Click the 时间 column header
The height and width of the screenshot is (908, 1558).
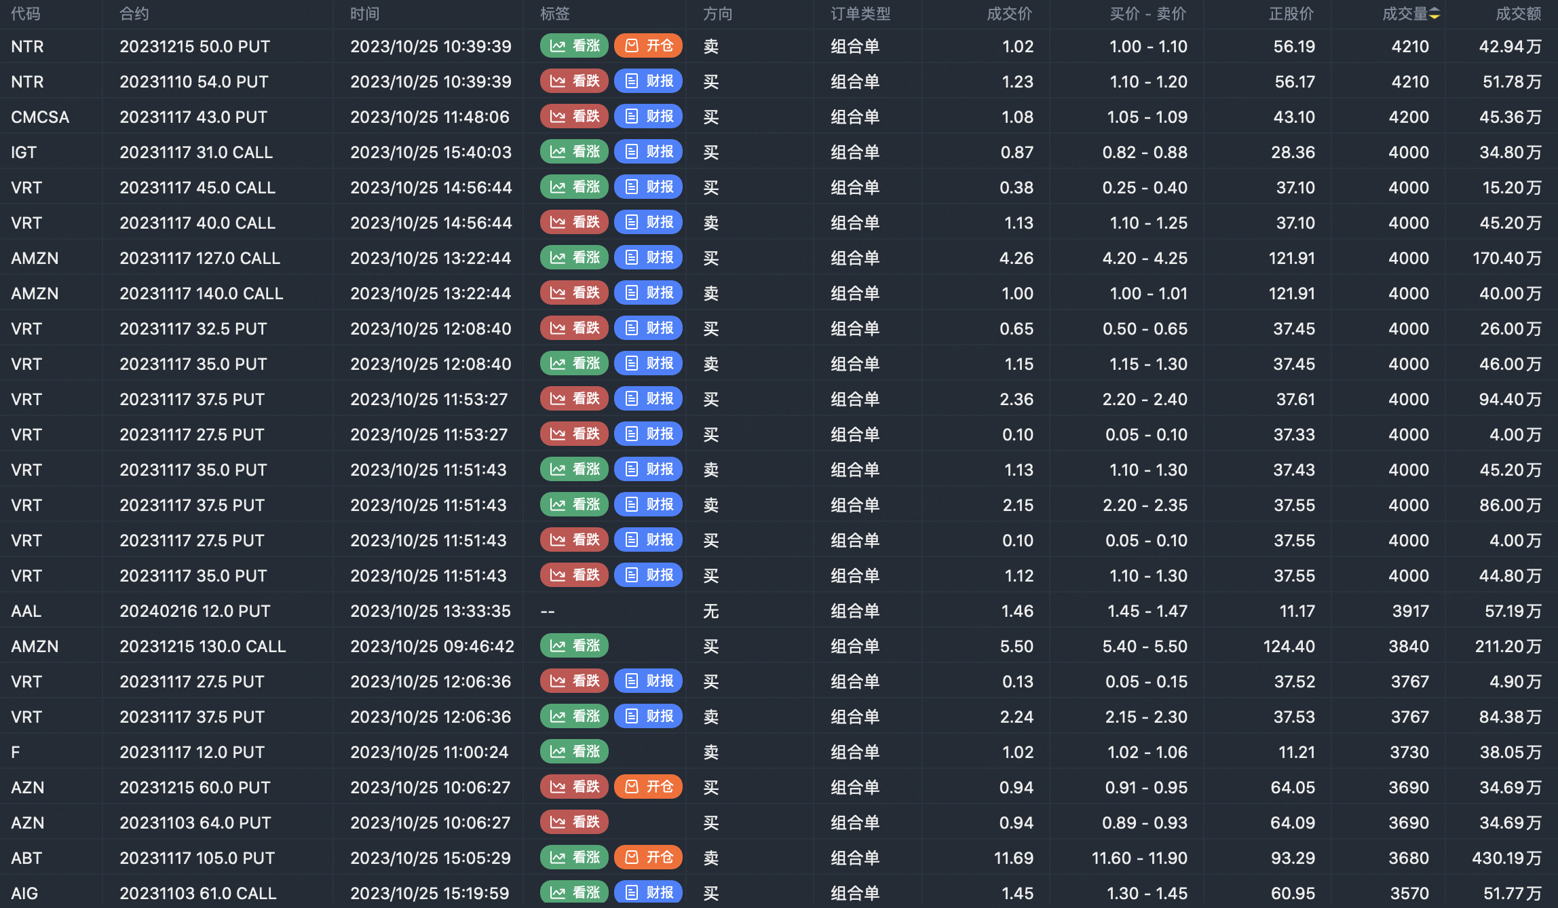click(x=365, y=14)
